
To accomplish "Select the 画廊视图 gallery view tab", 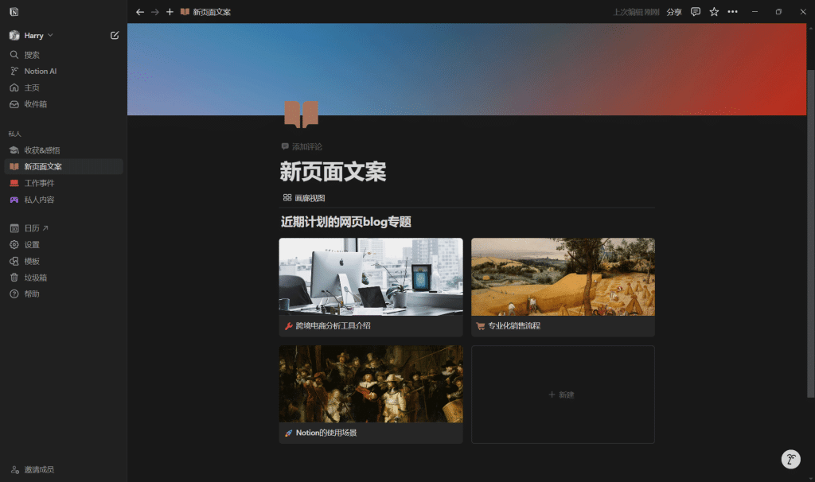I will [x=304, y=198].
